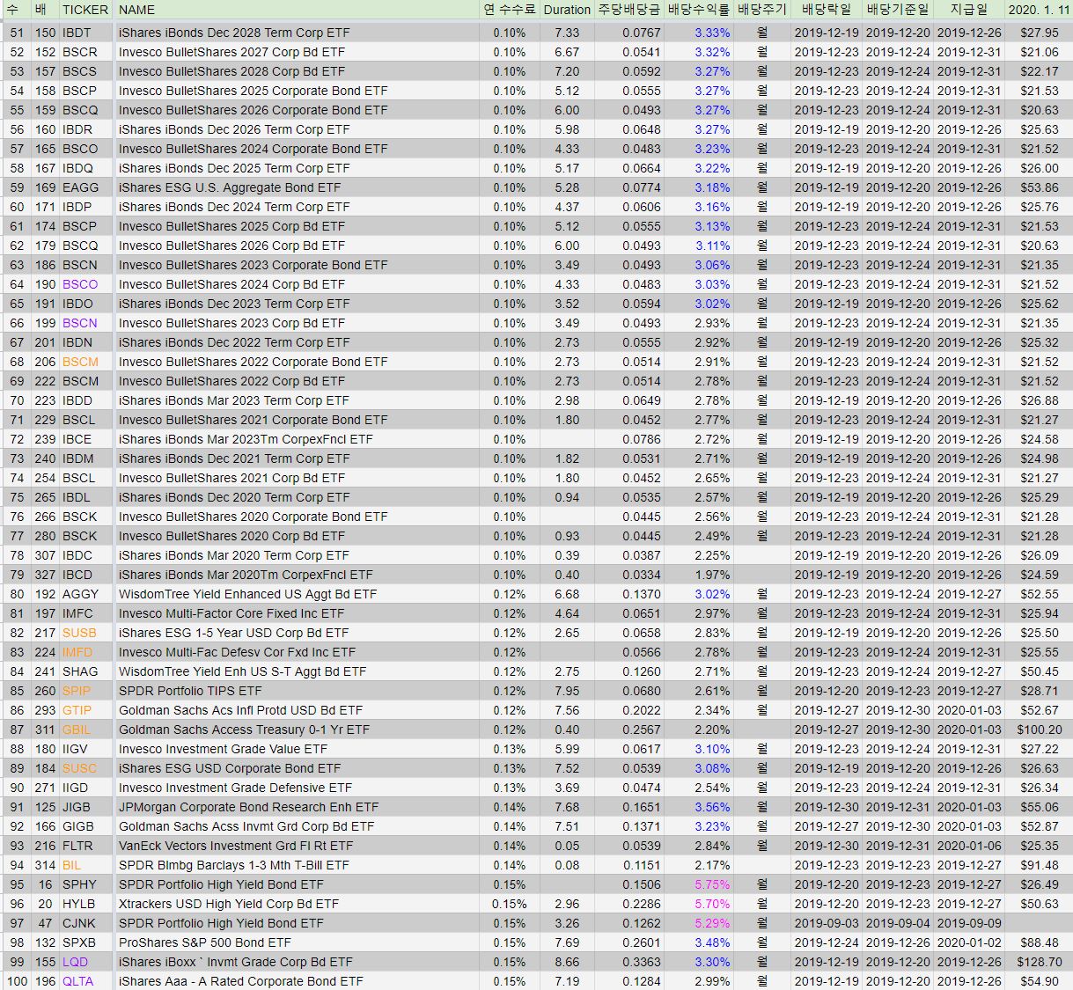Image resolution: width=1073 pixels, height=990 pixels.
Task: Click the 2020-01-06 payment date cell
Action: pyautogui.click(x=968, y=846)
